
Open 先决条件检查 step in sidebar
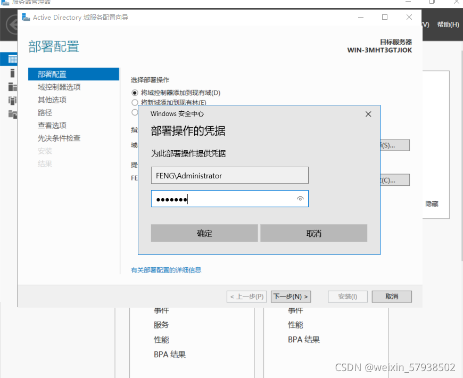coord(59,138)
